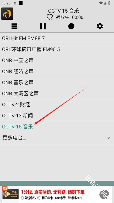The image size is (114, 203).
Task: Play CNR 音乐之声 station
Action: tap(57, 82)
